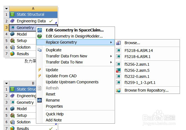Click geometry icon for F5218-6.ASM.14
Screen dimensions: 186x130
point(118,51)
